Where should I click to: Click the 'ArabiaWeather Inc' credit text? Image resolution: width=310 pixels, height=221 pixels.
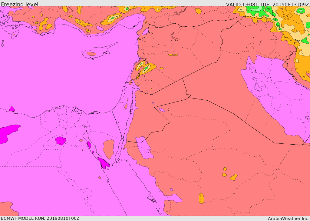[288, 219]
